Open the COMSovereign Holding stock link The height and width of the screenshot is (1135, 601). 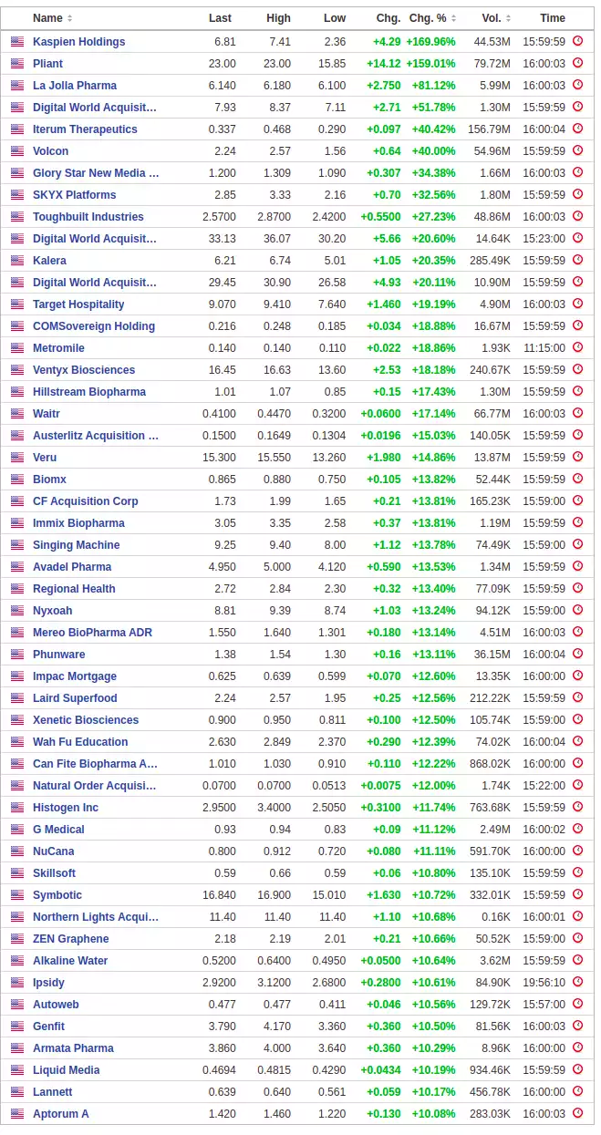[x=94, y=326]
